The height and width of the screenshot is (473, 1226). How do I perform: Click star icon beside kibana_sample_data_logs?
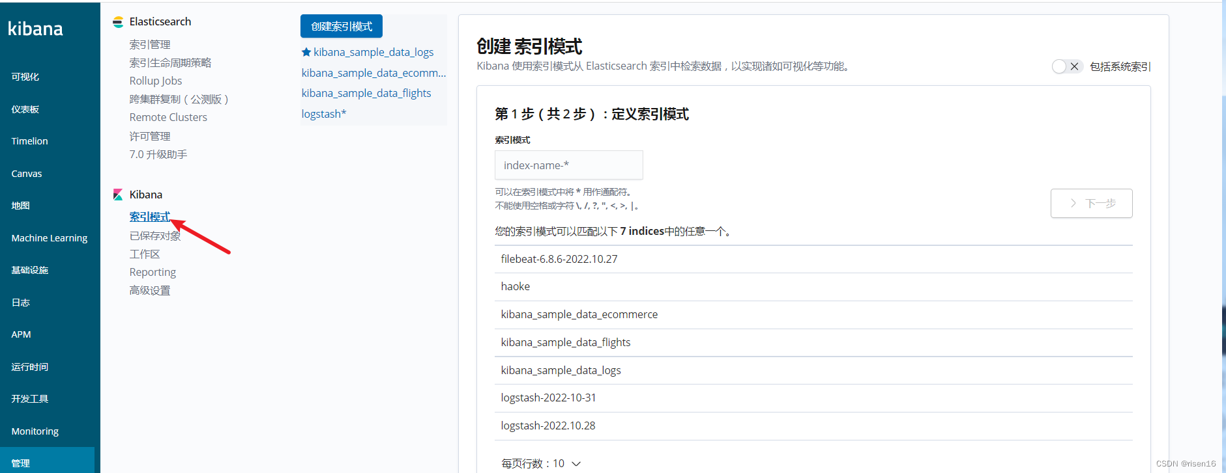click(306, 52)
